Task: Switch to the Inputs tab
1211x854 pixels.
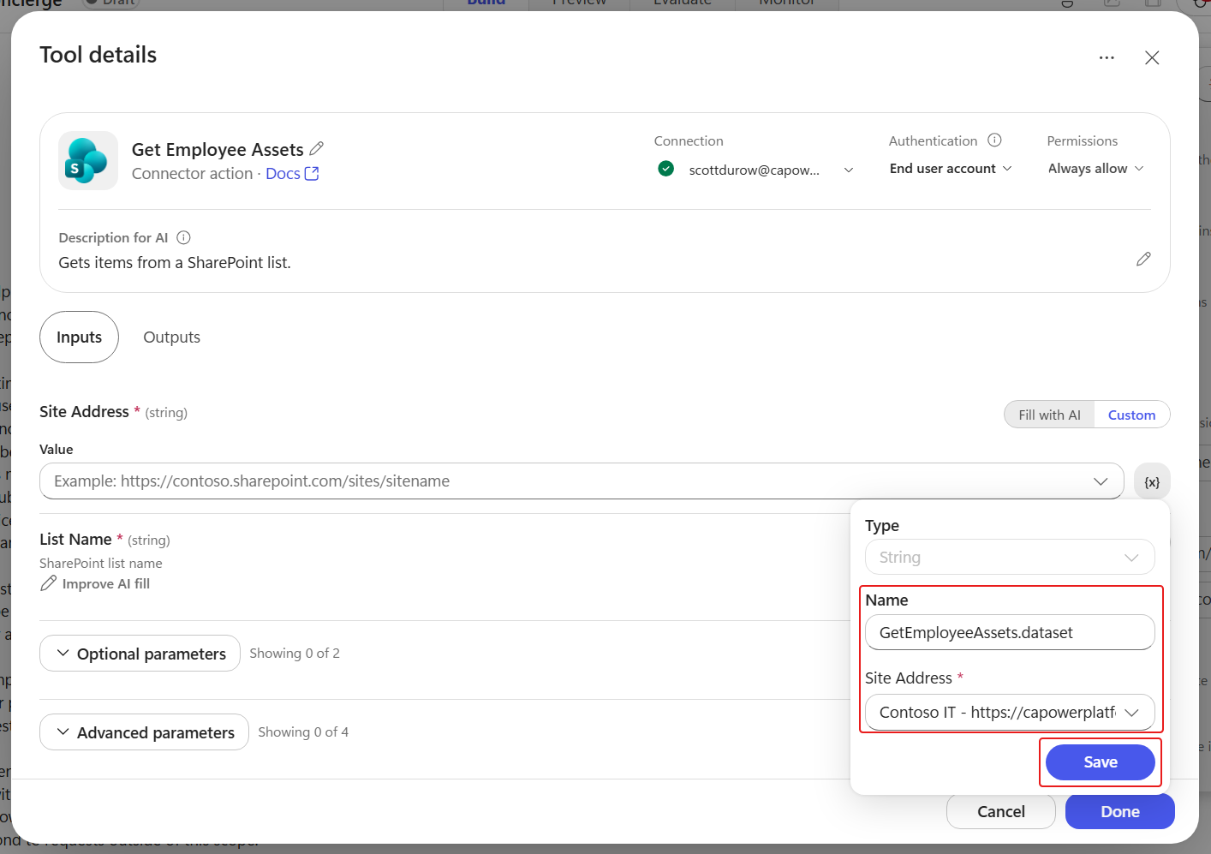Action: point(79,337)
